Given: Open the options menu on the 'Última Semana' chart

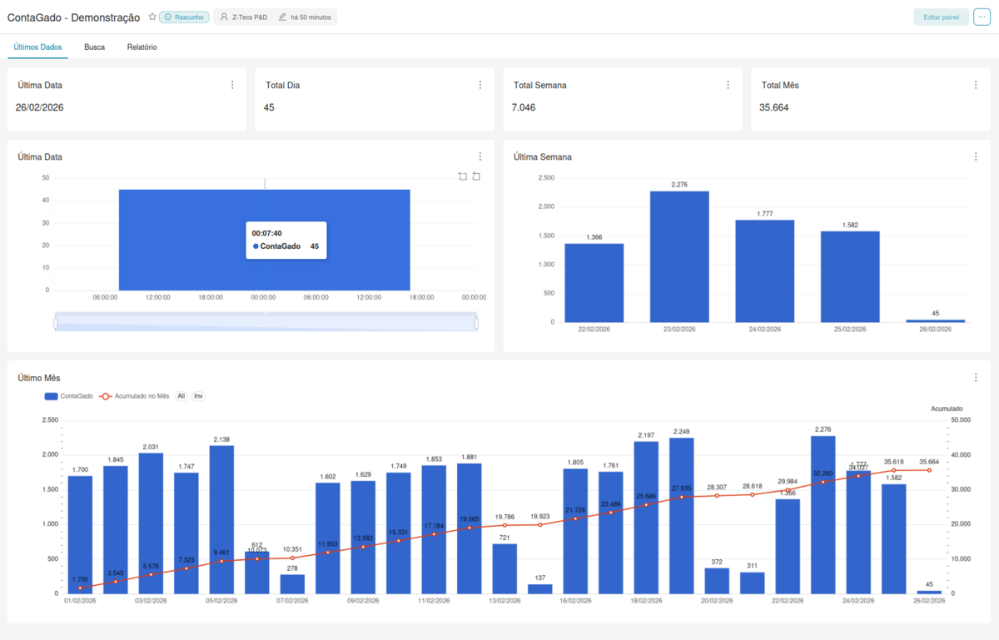Looking at the screenshot, I should (x=975, y=156).
